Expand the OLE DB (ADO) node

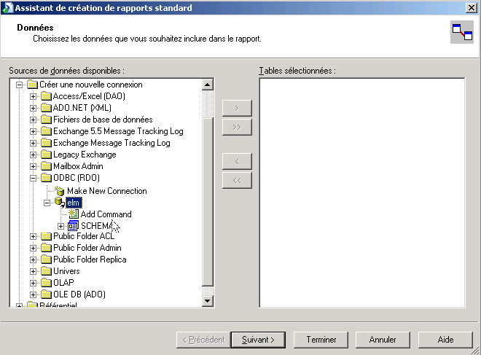33,294
